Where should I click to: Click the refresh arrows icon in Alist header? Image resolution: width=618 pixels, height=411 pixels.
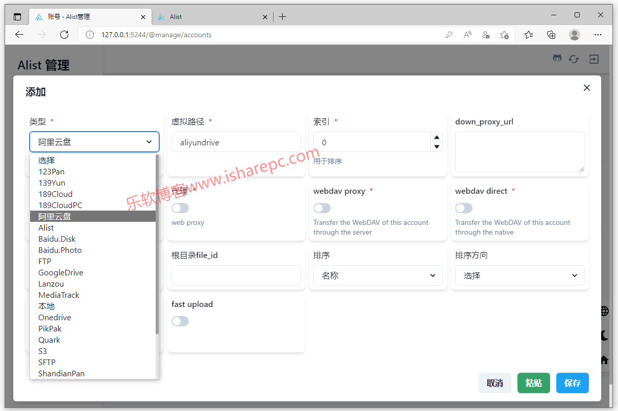[574, 59]
